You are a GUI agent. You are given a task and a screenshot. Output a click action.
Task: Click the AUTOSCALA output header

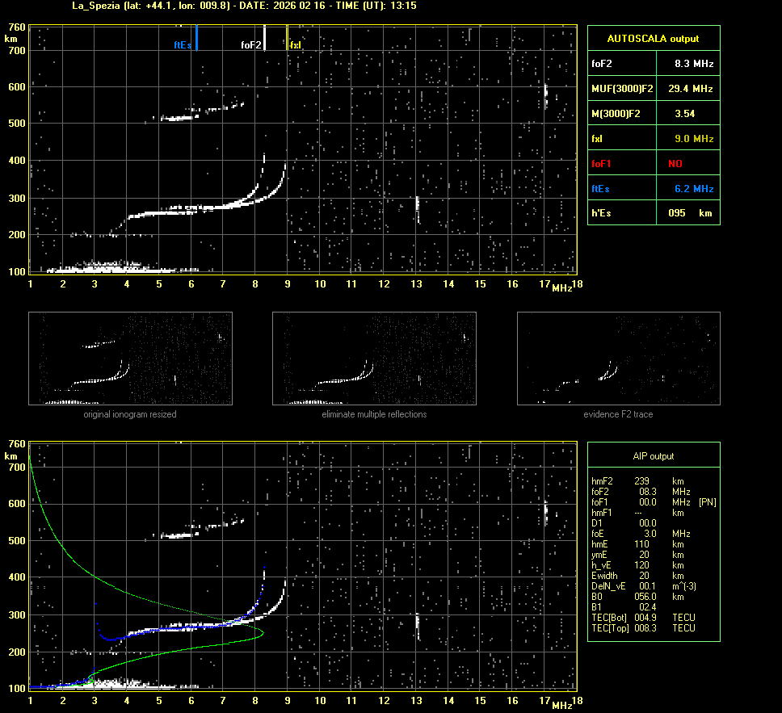(653, 38)
